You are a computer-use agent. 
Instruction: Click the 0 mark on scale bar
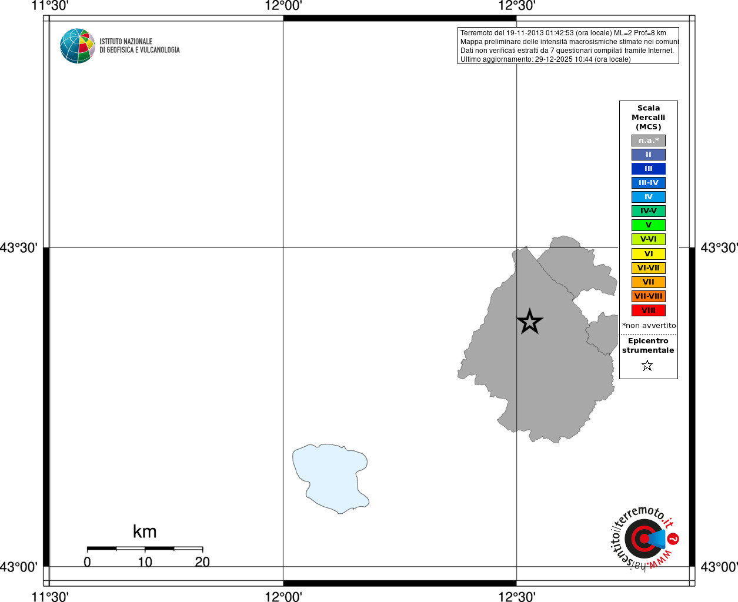coord(87,562)
